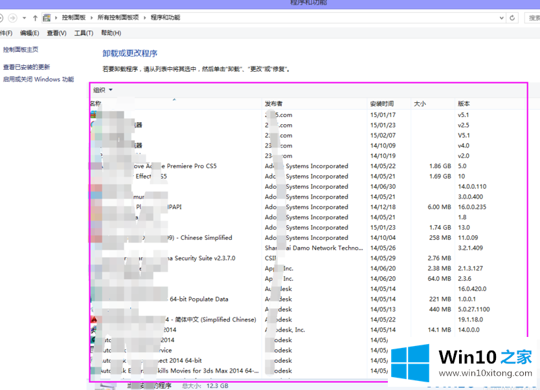Expand arrow after 控制面板 breadcrumb

click(x=91, y=17)
